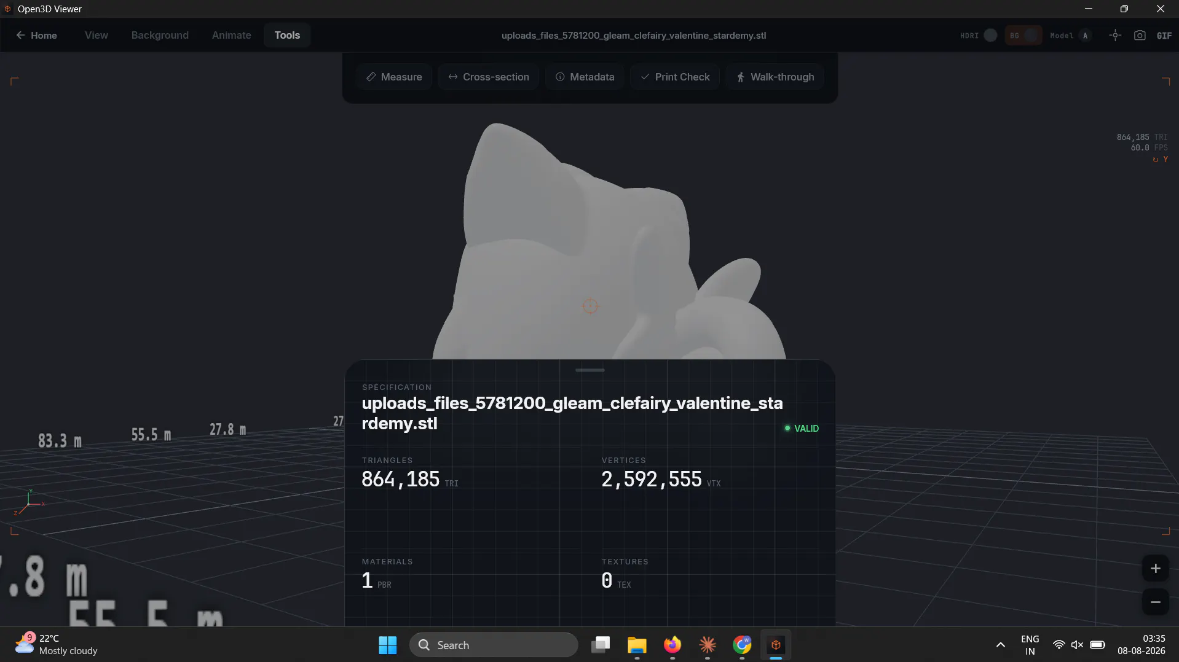The image size is (1179, 662).
Task: Take a screenshot with camera icon
Action: (1140, 35)
